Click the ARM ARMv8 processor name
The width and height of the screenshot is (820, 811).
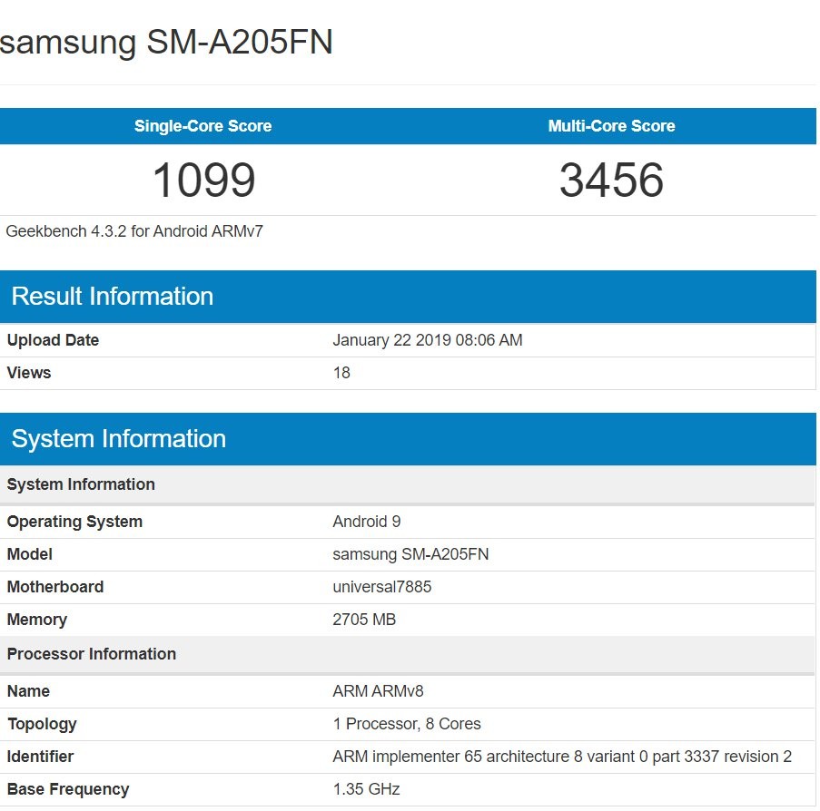tap(378, 691)
